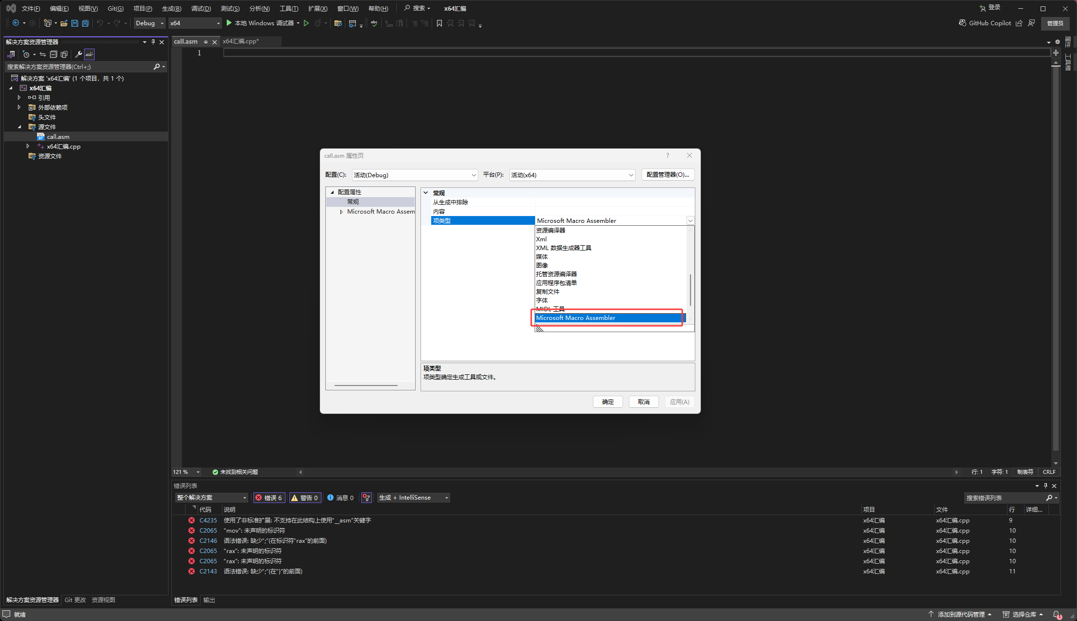This screenshot has height=621, width=1077.
Task: Switch to the x64汇编.cpp editor tab
Action: (241, 41)
